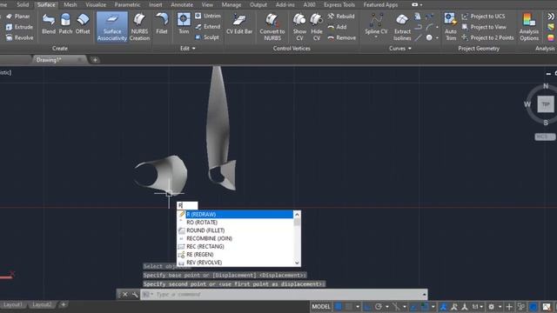This screenshot has width=557, height=313.
Task: Choose RO (ROTATE) from the suggestions
Action: click(235, 223)
